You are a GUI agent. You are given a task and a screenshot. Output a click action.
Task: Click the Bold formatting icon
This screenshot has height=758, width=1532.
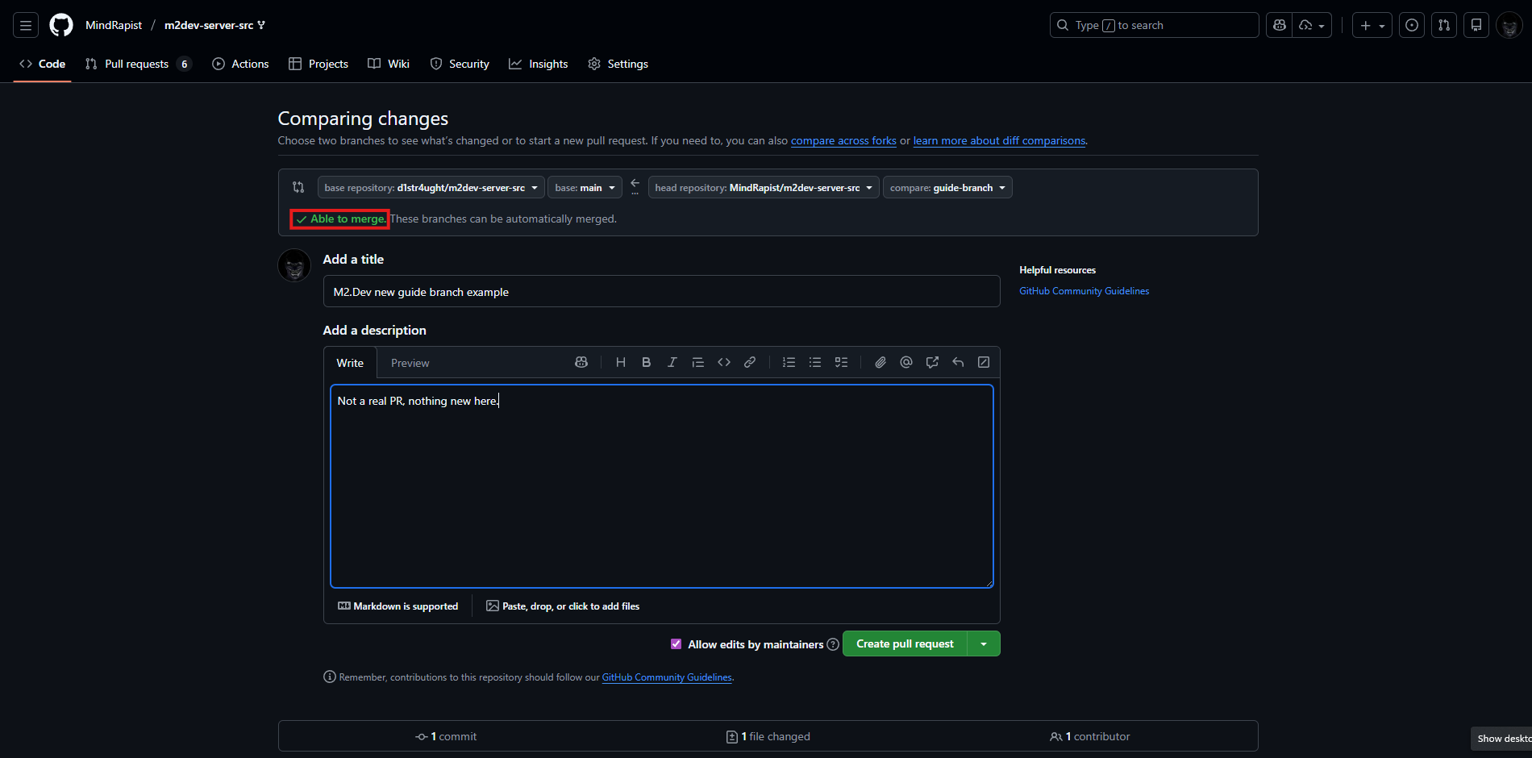646,363
